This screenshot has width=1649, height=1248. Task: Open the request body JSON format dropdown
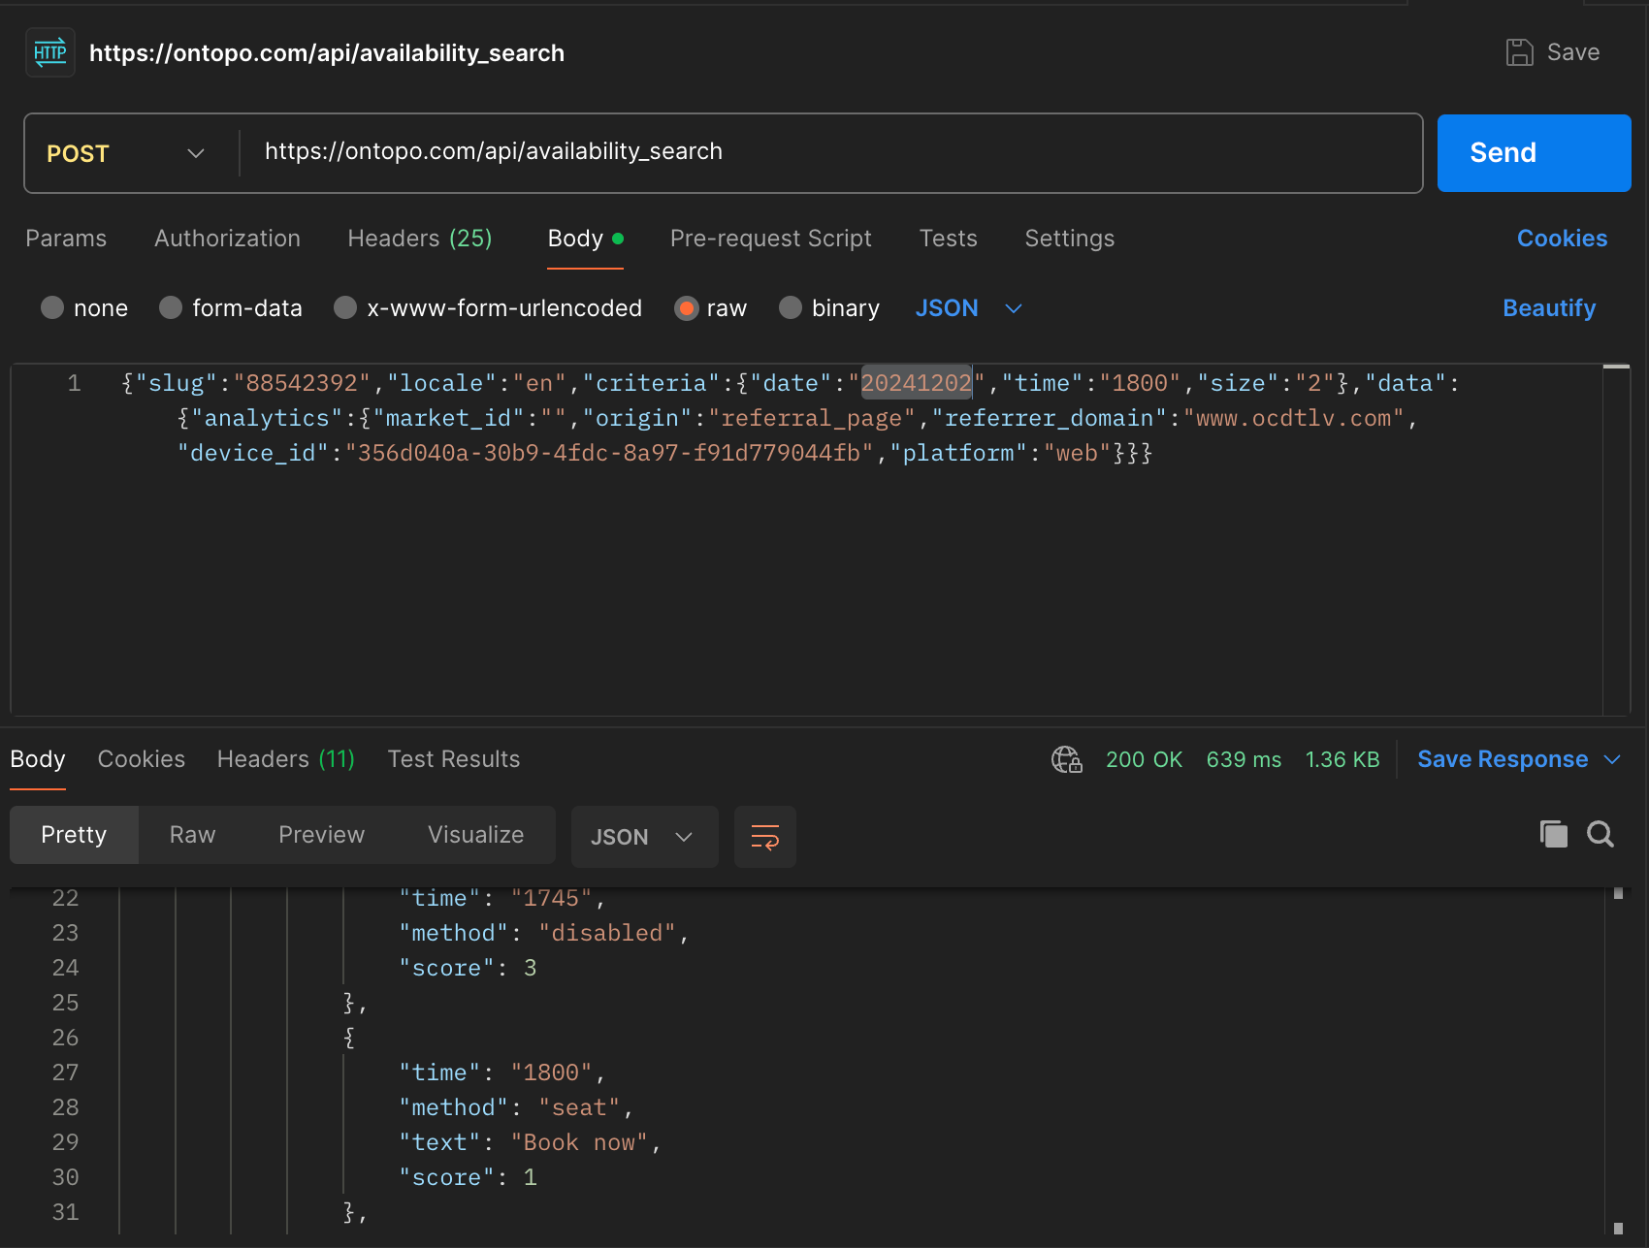click(x=969, y=308)
